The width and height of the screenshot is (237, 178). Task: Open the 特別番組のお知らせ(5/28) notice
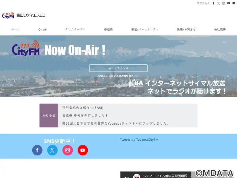[x=83, y=108]
